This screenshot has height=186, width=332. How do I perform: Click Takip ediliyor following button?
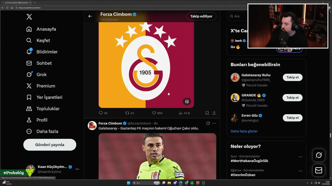tap(201, 16)
